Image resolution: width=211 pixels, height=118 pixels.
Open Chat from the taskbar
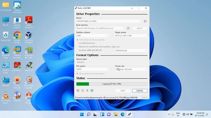(x=109, y=114)
